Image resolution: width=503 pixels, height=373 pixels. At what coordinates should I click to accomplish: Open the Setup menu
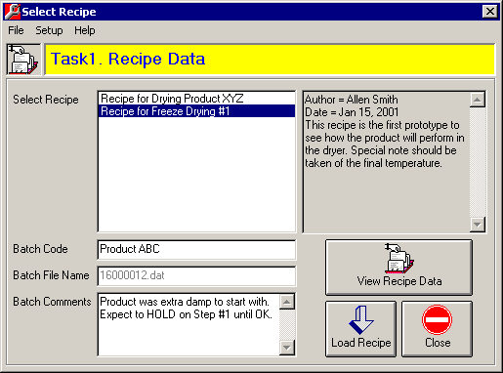click(x=49, y=30)
